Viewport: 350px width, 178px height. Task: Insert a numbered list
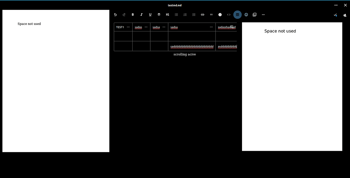point(185,15)
